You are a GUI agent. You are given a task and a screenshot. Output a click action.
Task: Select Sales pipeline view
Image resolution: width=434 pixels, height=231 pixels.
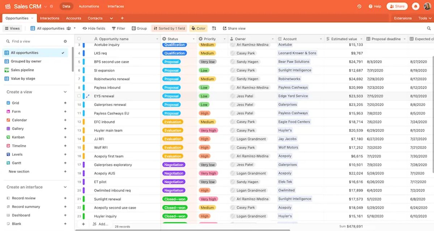pyautogui.click(x=35, y=70)
